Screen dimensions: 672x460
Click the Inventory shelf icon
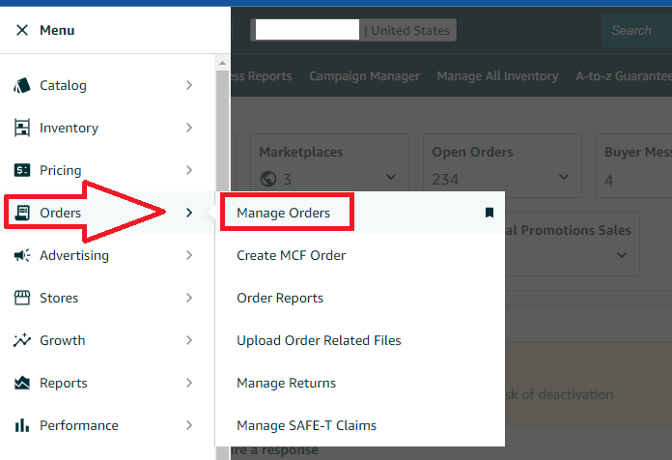[22, 128]
